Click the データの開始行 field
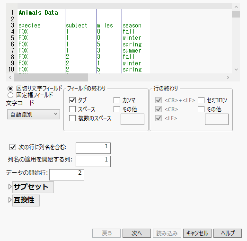247x241 pixels. [67, 175]
